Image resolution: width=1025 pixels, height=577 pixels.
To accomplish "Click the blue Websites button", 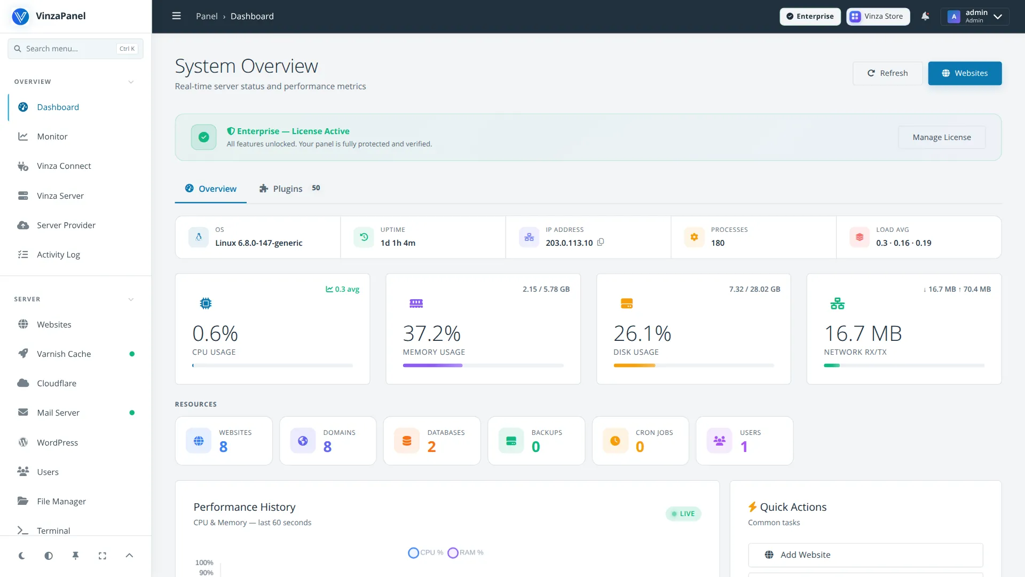I will (x=965, y=73).
